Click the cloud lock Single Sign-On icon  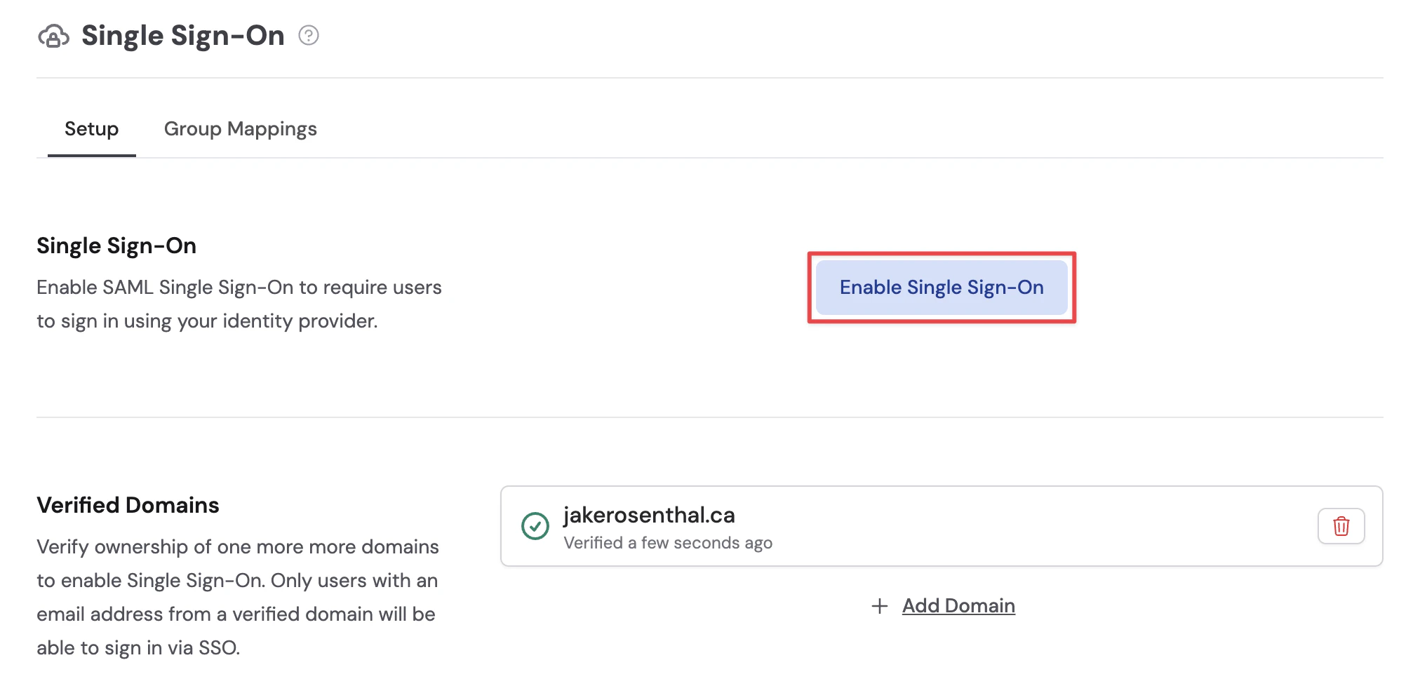point(55,35)
